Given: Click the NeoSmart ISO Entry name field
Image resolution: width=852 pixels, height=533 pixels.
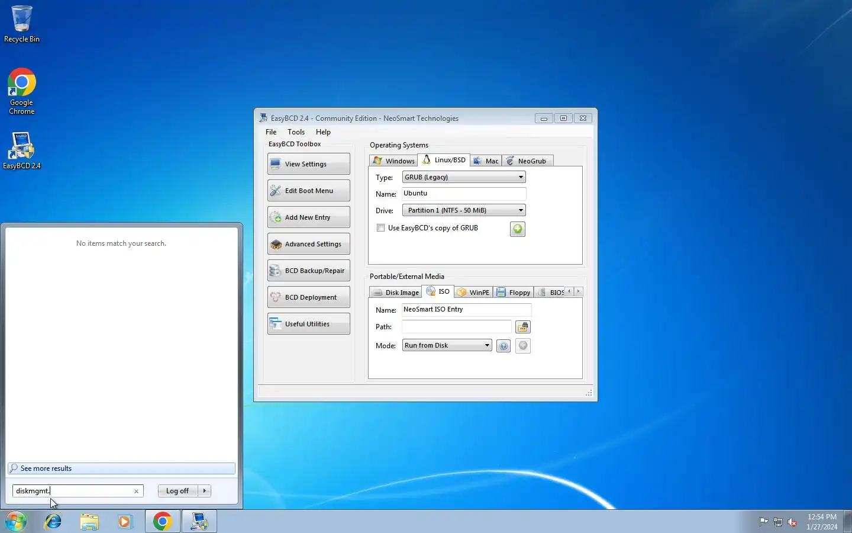Looking at the screenshot, I should [467, 310].
